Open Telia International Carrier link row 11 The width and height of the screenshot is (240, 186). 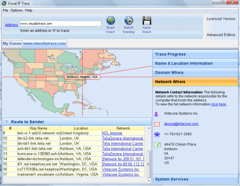click(x=123, y=144)
